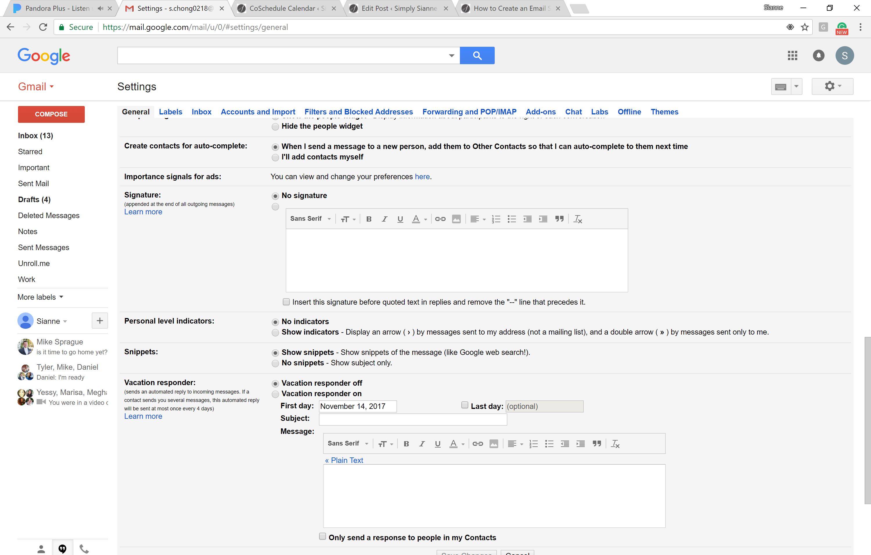Insert a link in the signature editor
The height and width of the screenshot is (555, 871).
coord(440,219)
